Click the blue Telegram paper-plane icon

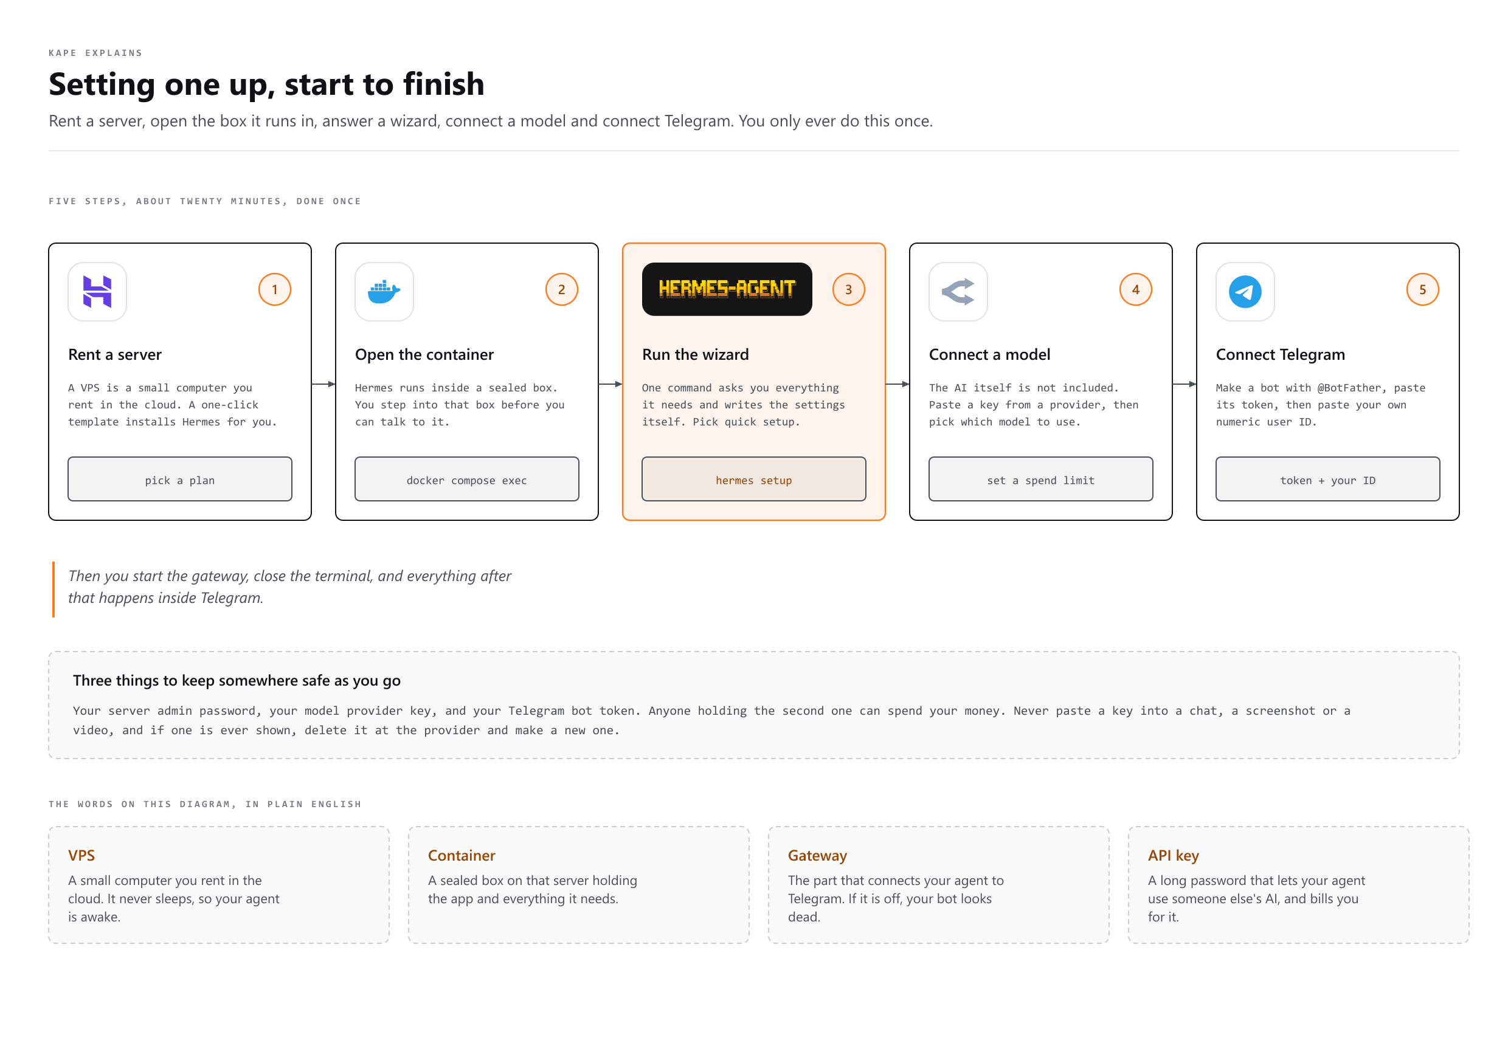tap(1245, 292)
